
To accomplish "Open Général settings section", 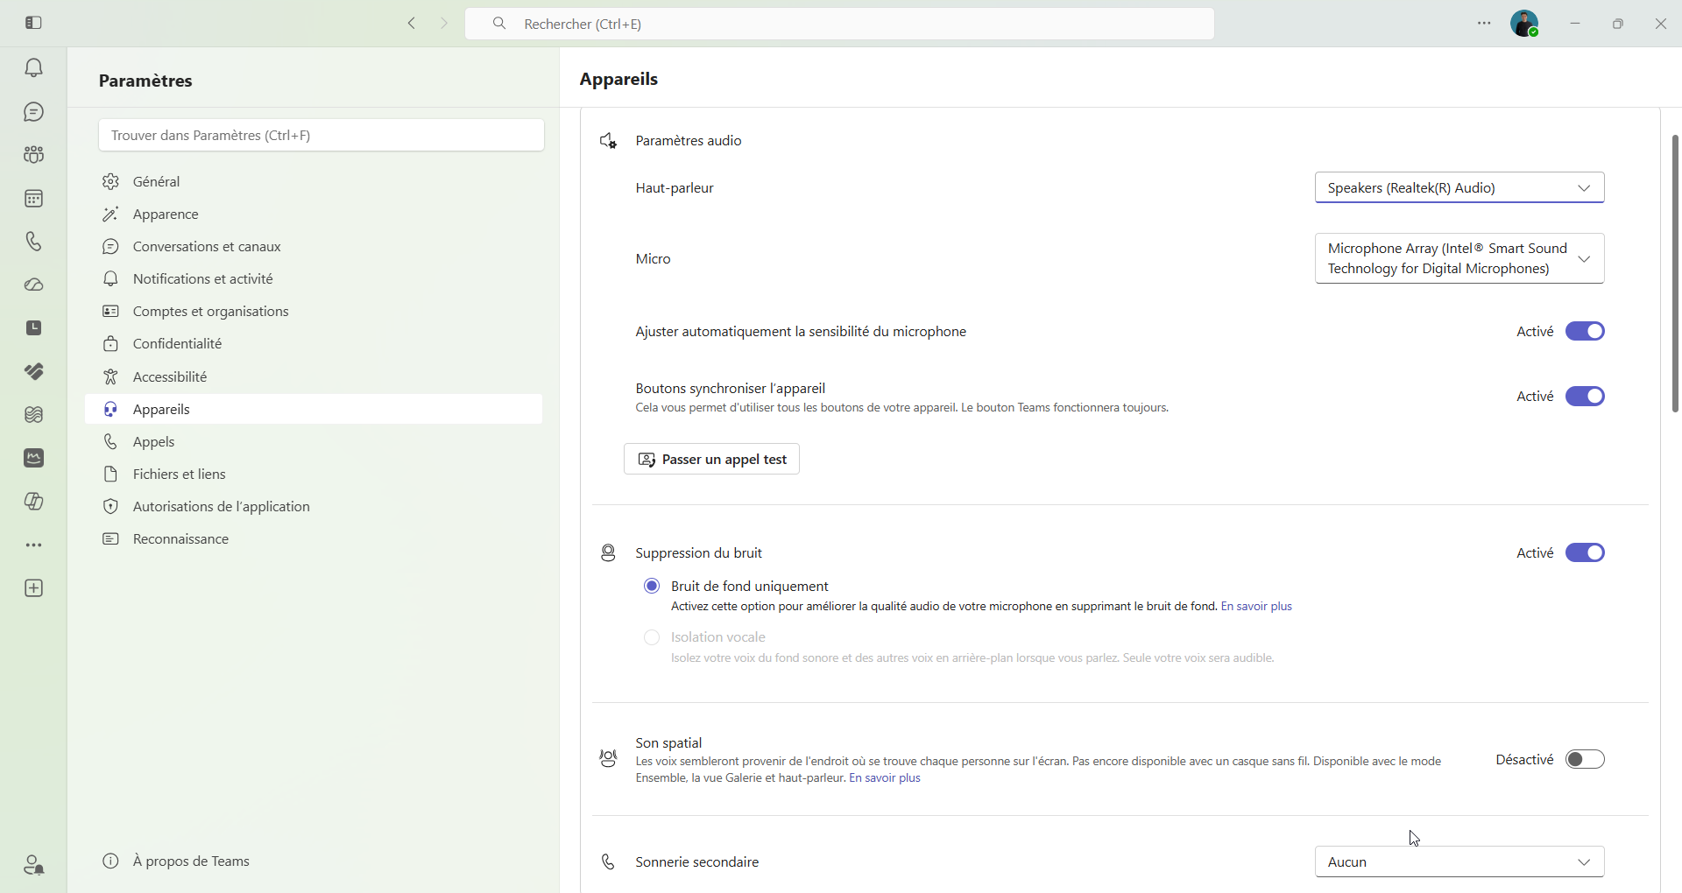I will (x=314, y=181).
